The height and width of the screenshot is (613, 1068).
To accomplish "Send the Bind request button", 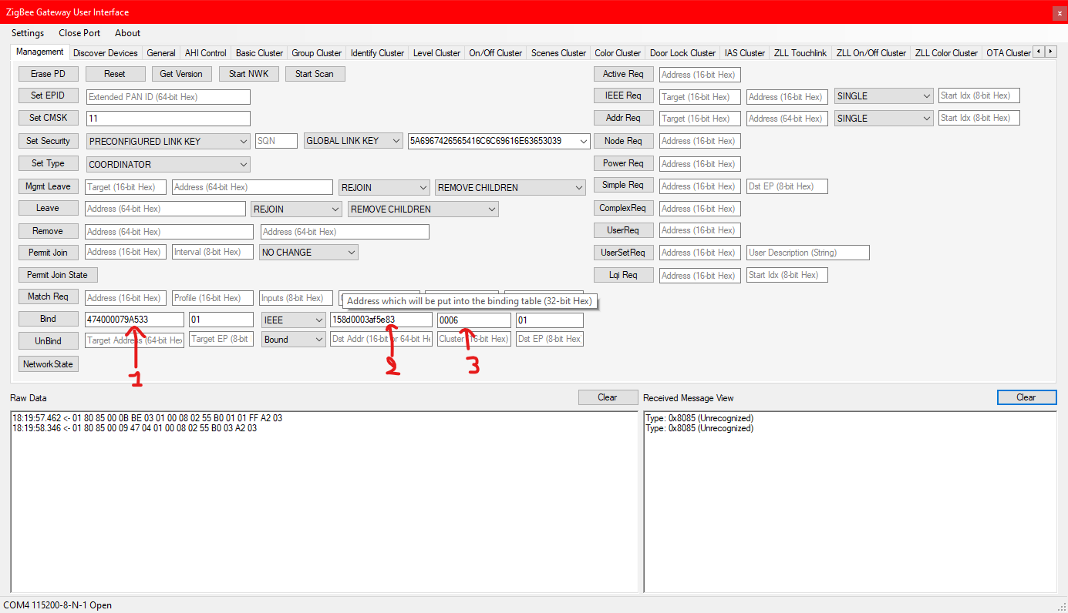I will click(48, 319).
